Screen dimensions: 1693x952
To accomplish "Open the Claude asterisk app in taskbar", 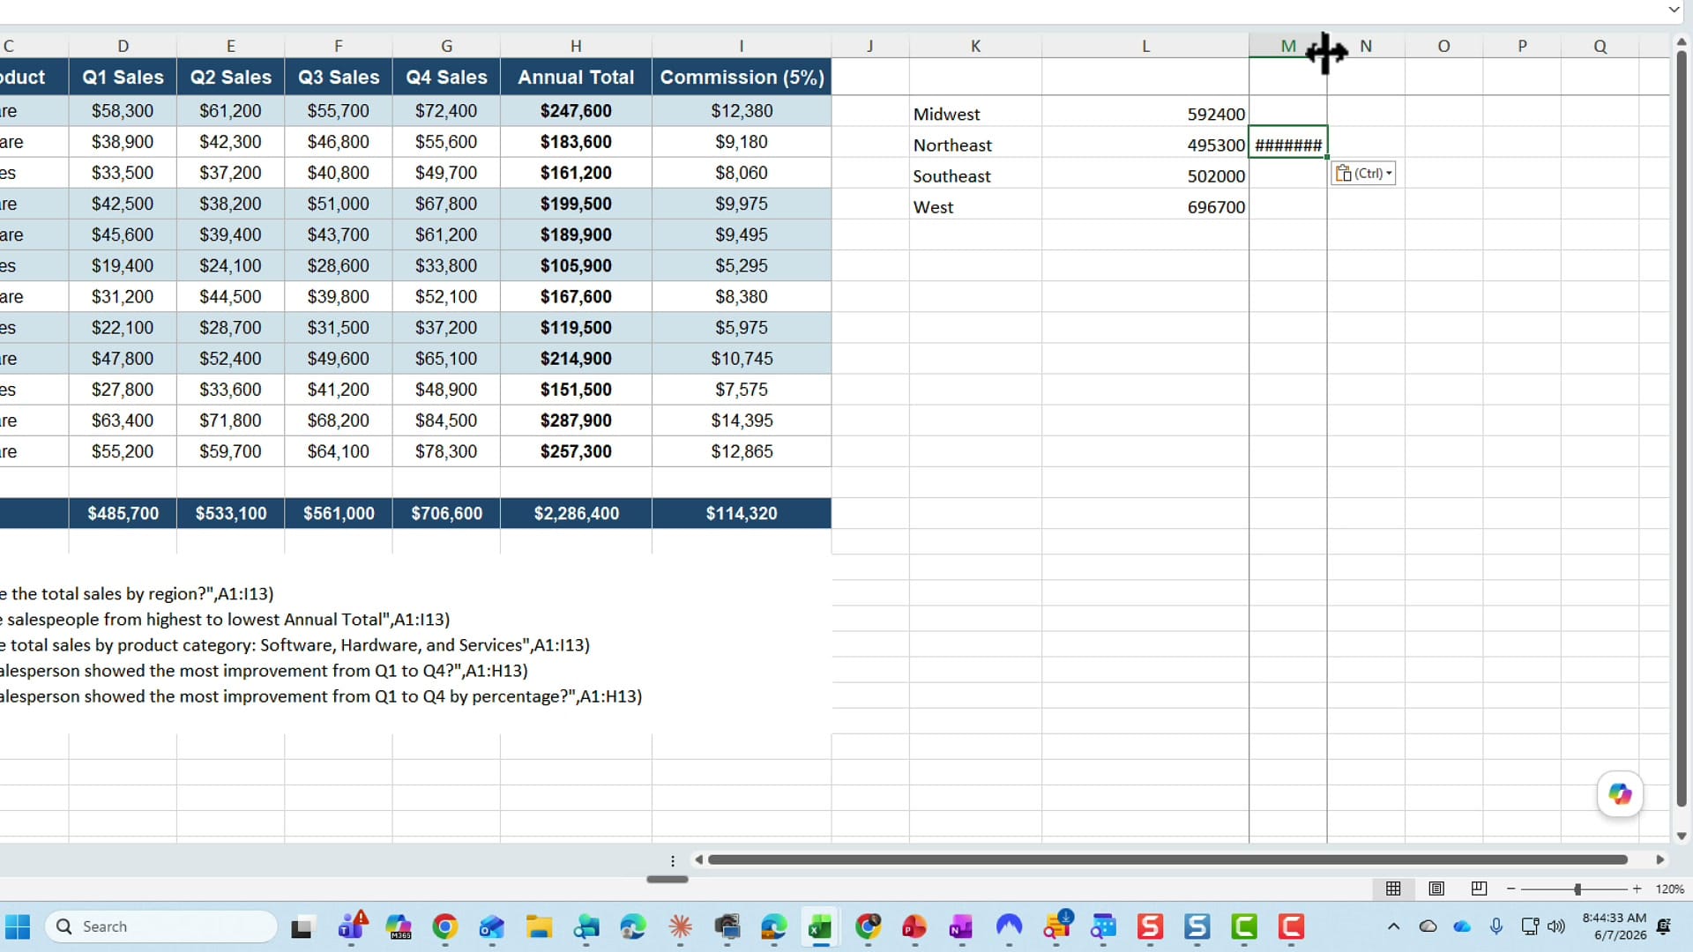I will 680,926.
